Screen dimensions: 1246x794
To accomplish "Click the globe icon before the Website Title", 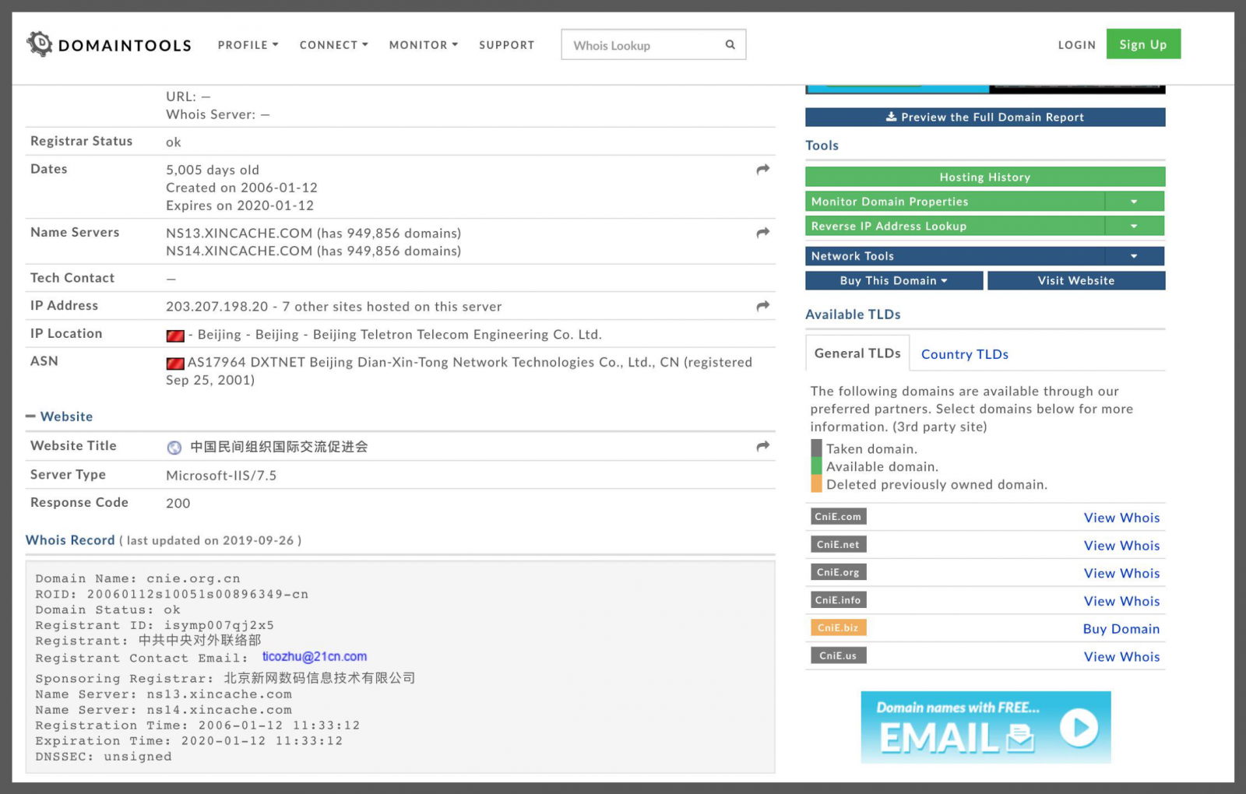I will [174, 447].
